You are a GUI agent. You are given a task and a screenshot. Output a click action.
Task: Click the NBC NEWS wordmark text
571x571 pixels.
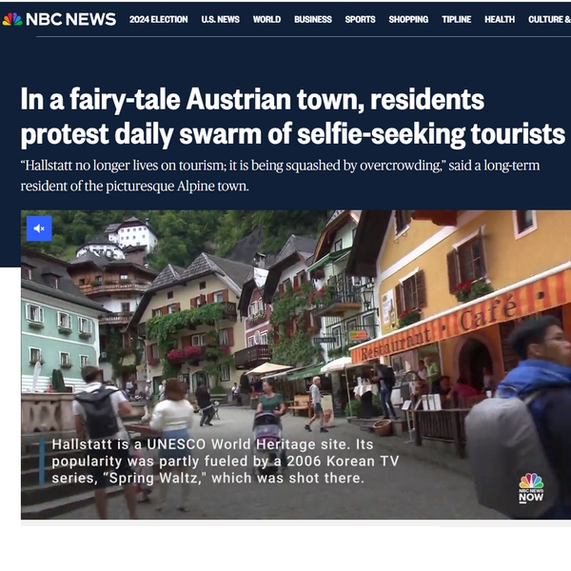click(71, 19)
